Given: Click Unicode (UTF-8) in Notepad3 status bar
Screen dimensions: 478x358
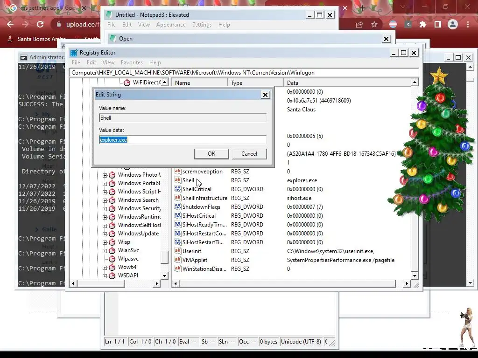Looking at the screenshot, I should click(301, 342).
